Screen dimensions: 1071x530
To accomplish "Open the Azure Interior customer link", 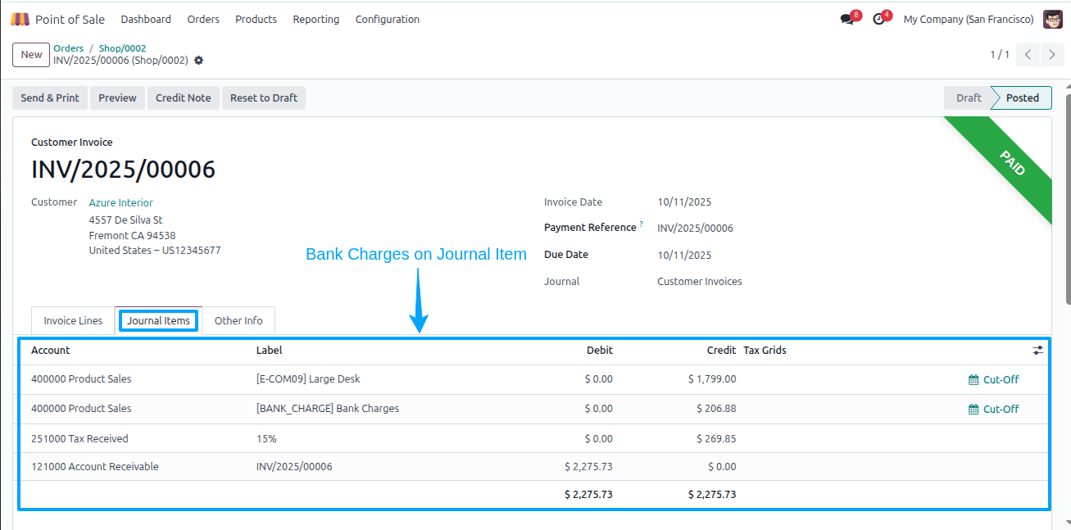I will (x=120, y=202).
